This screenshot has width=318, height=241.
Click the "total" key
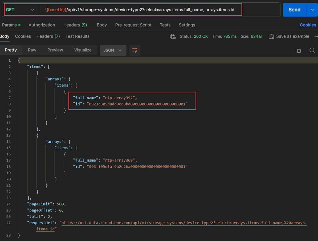tap(35, 217)
